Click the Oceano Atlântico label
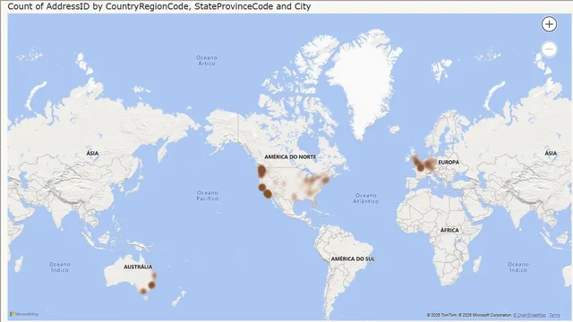This screenshot has height=322, width=573. (366, 199)
